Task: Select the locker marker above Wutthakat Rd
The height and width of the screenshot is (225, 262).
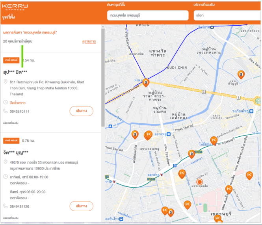Action: pos(135,134)
